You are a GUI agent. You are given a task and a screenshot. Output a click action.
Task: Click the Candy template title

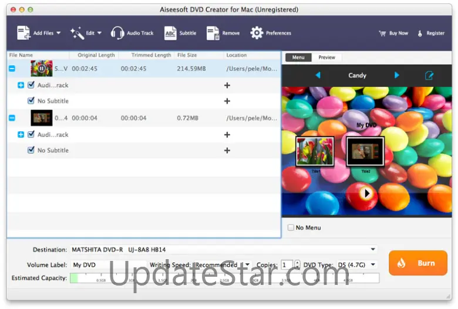357,75
